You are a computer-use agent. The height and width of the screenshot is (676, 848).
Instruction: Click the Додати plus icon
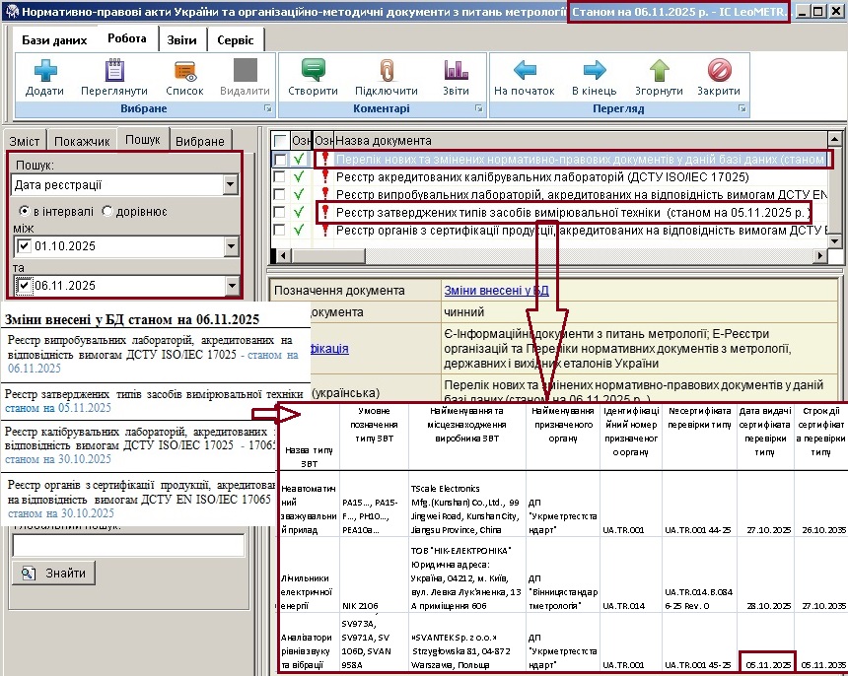44,71
